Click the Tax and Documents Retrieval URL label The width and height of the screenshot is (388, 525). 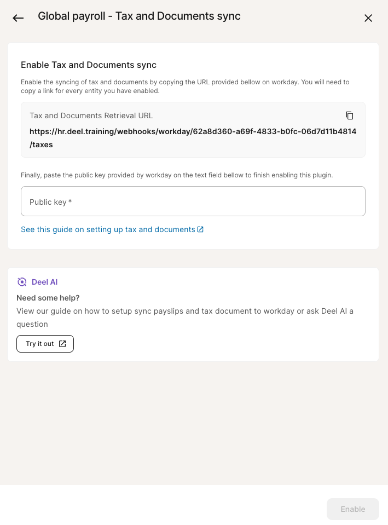point(91,116)
